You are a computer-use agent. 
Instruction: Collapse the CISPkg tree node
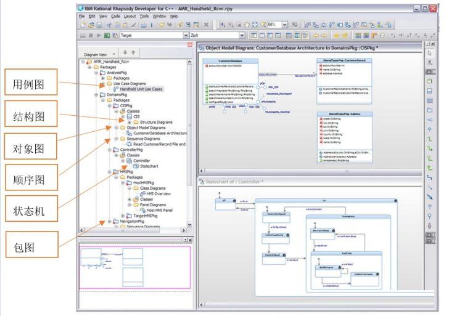point(109,106)
